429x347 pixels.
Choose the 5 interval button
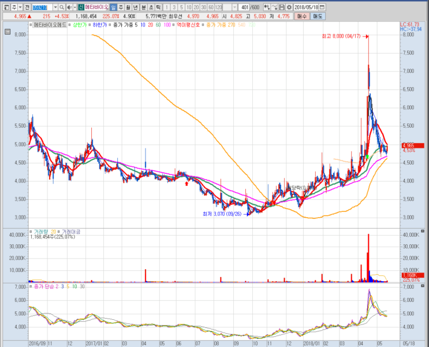[181, 8]
